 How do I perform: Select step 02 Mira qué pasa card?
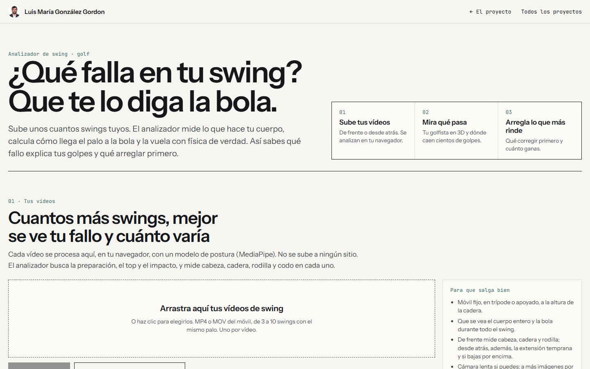tap(456, 130)
